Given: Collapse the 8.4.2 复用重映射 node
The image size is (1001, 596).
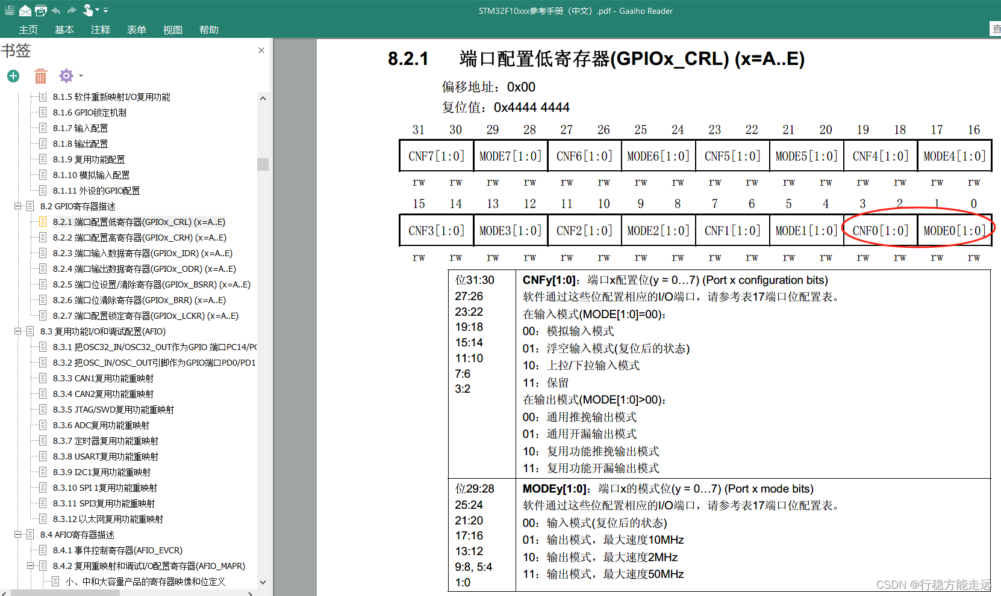Looking at the screenshot, I should (31, 566).
